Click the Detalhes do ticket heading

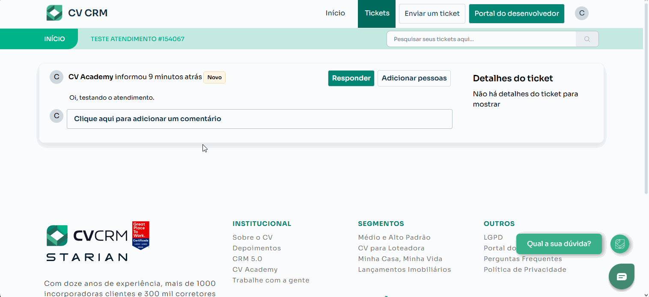[x=513, y=78]
